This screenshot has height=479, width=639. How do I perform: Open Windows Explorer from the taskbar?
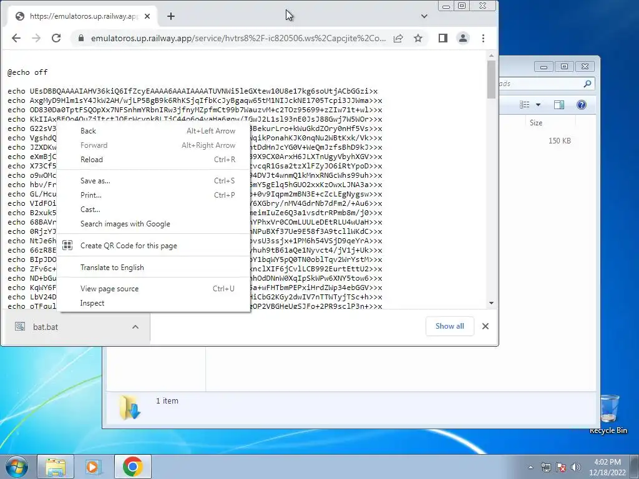click(x=56, y=467)
